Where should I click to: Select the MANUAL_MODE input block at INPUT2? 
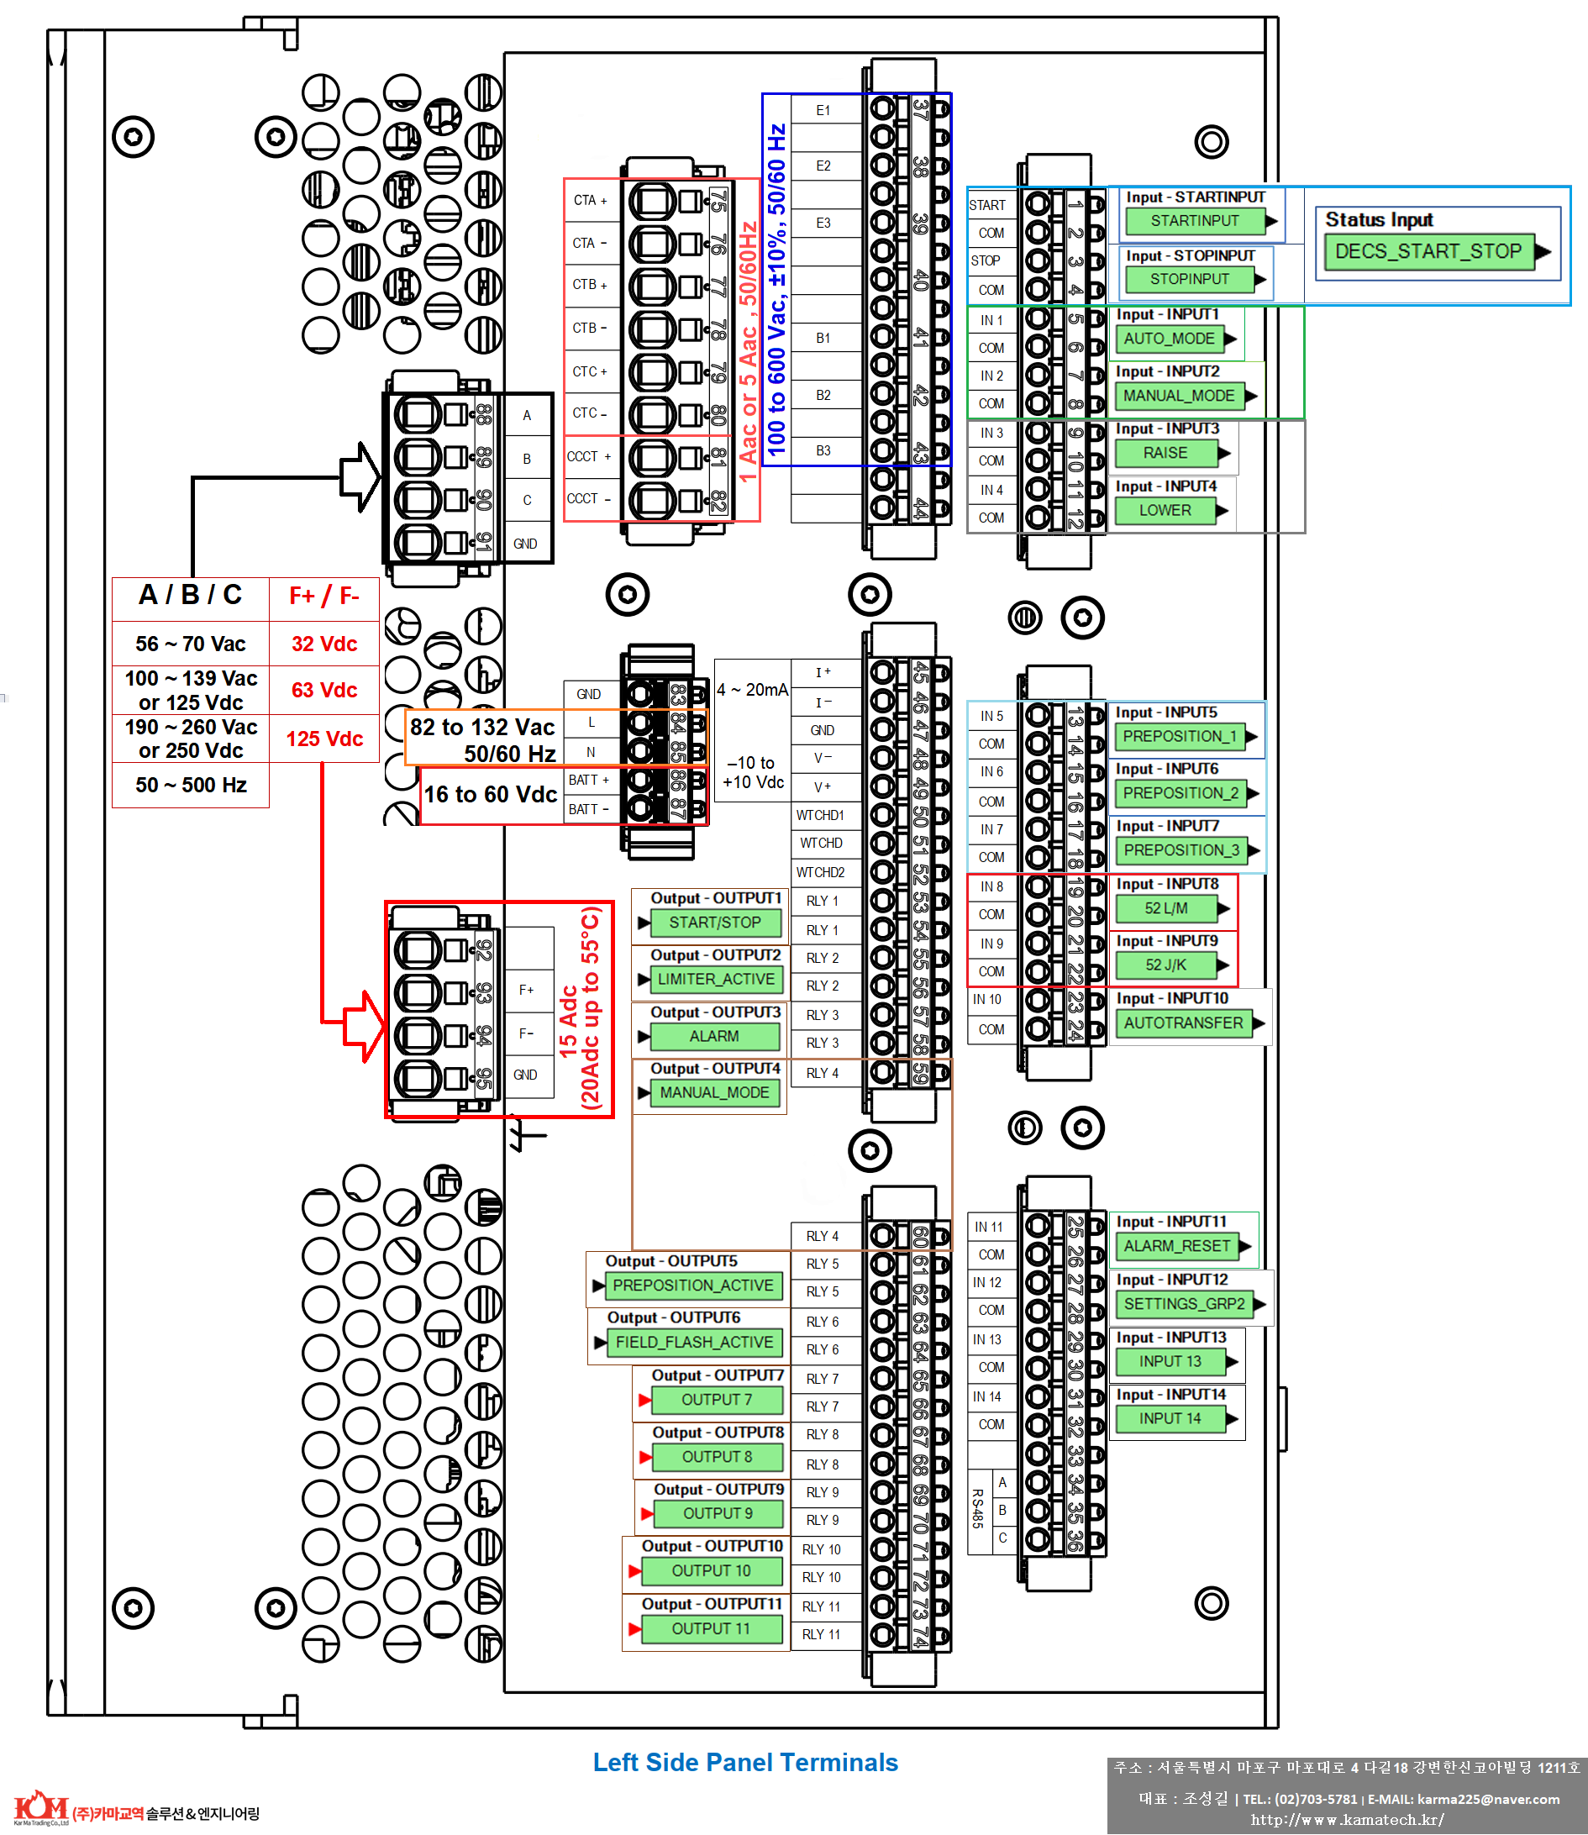[x=1178, y=396]
